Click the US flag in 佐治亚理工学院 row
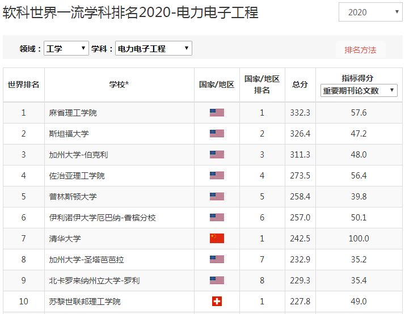 [x=217, y=176]
